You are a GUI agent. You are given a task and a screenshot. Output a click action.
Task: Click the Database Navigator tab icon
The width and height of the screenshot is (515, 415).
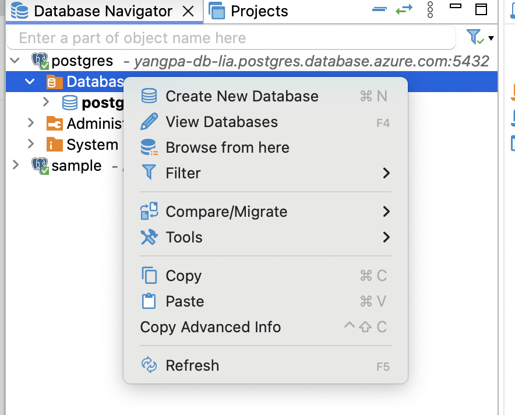tap(19, 10)
